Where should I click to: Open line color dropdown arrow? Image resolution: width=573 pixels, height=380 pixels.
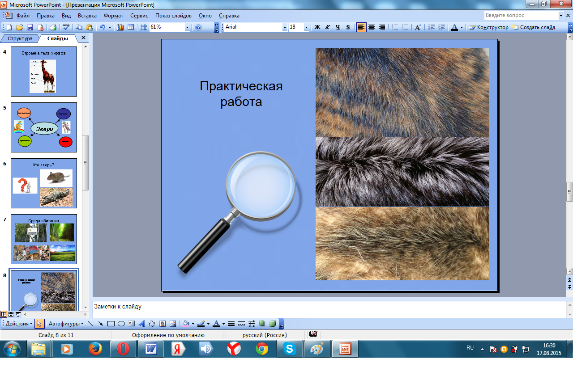[x=208, y=324]
